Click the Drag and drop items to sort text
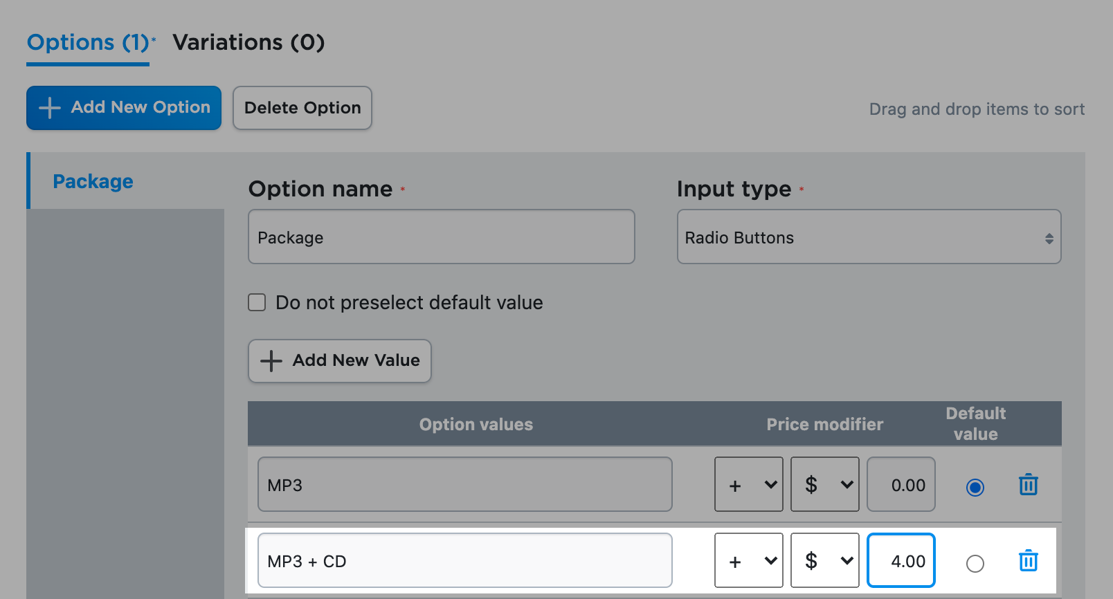 [977, 109]
